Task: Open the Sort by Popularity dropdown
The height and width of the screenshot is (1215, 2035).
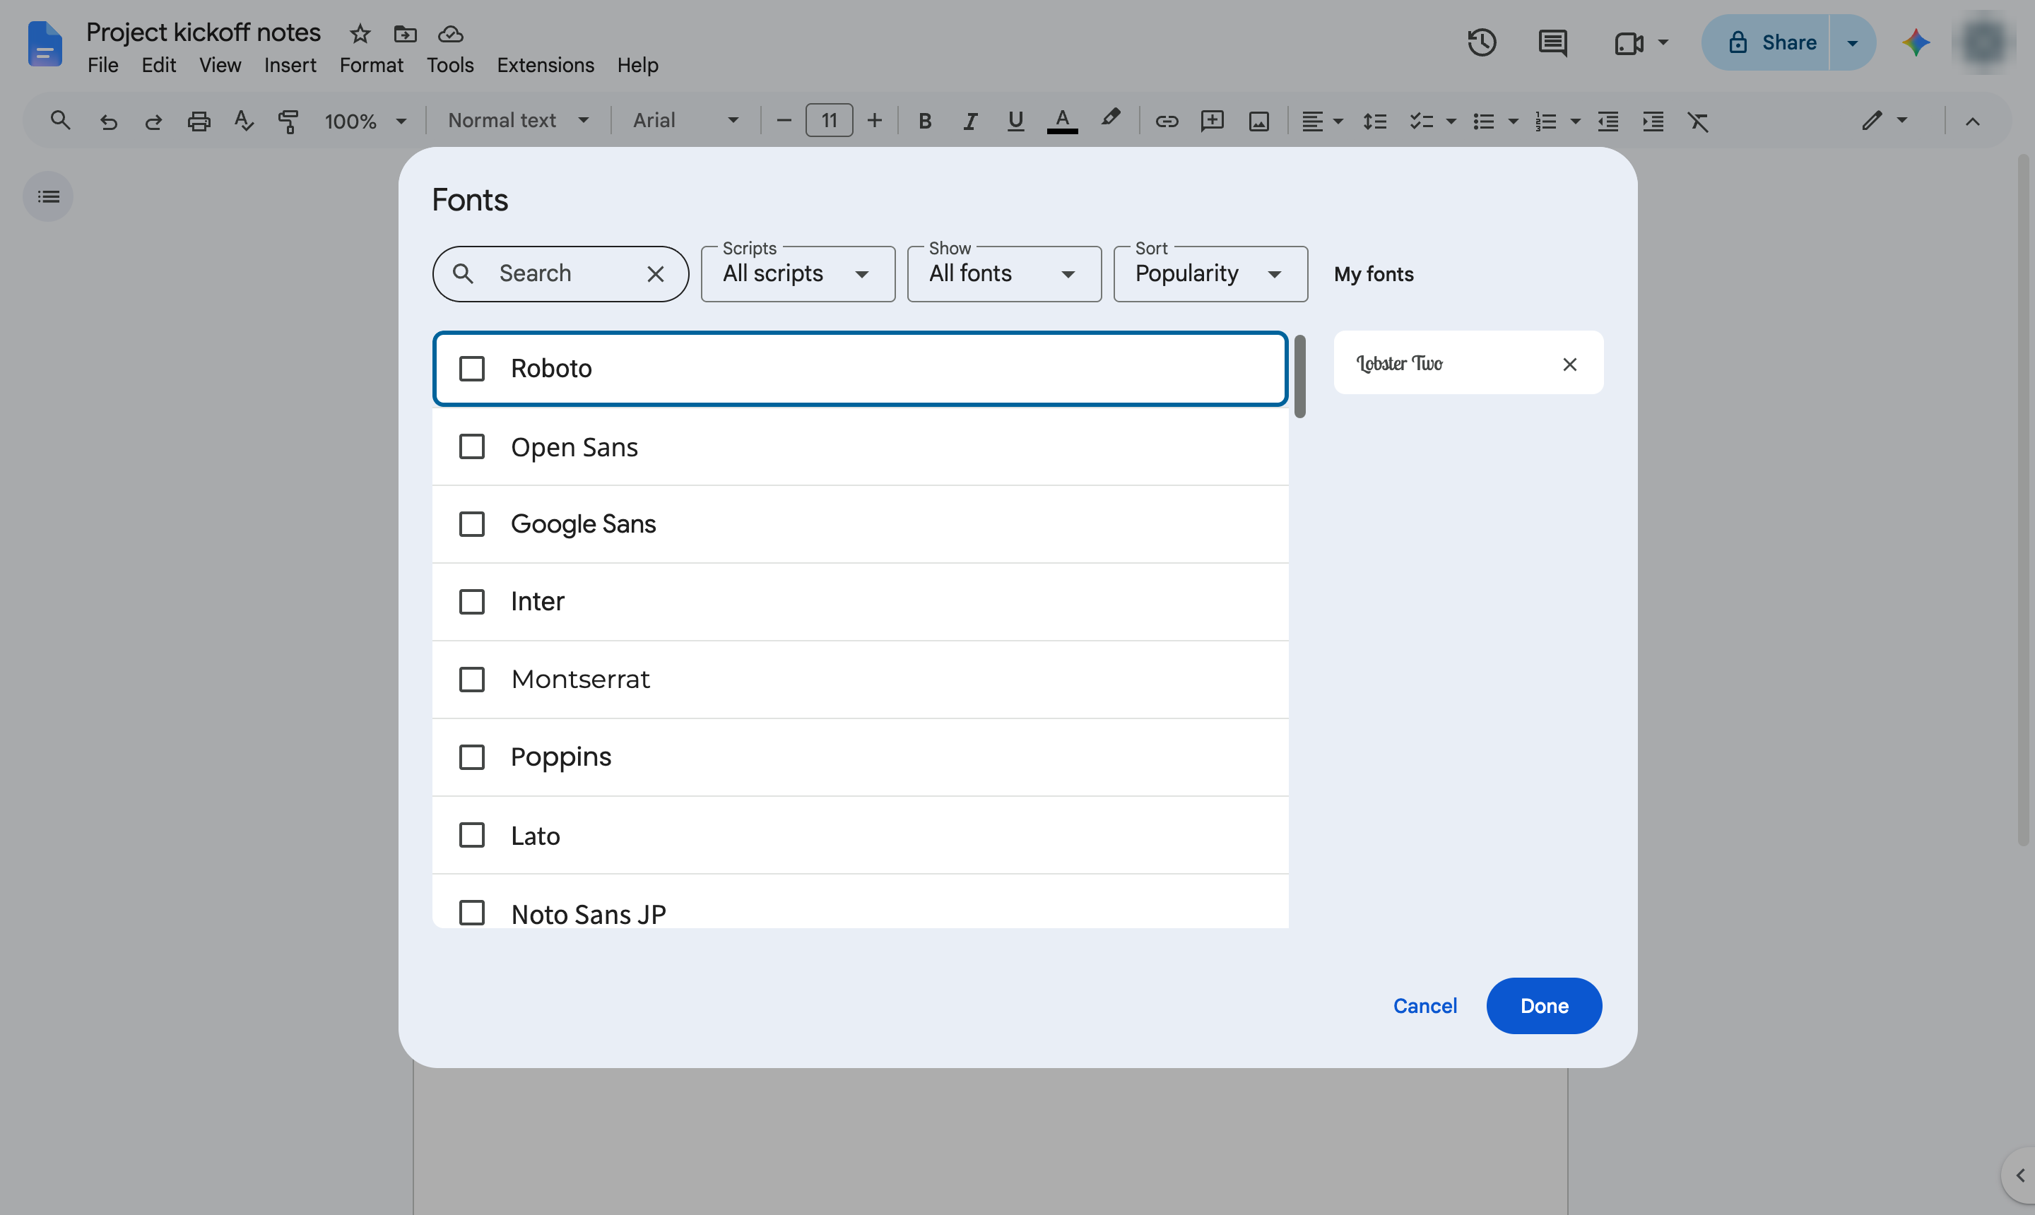Action: [x=1210, y=274]
